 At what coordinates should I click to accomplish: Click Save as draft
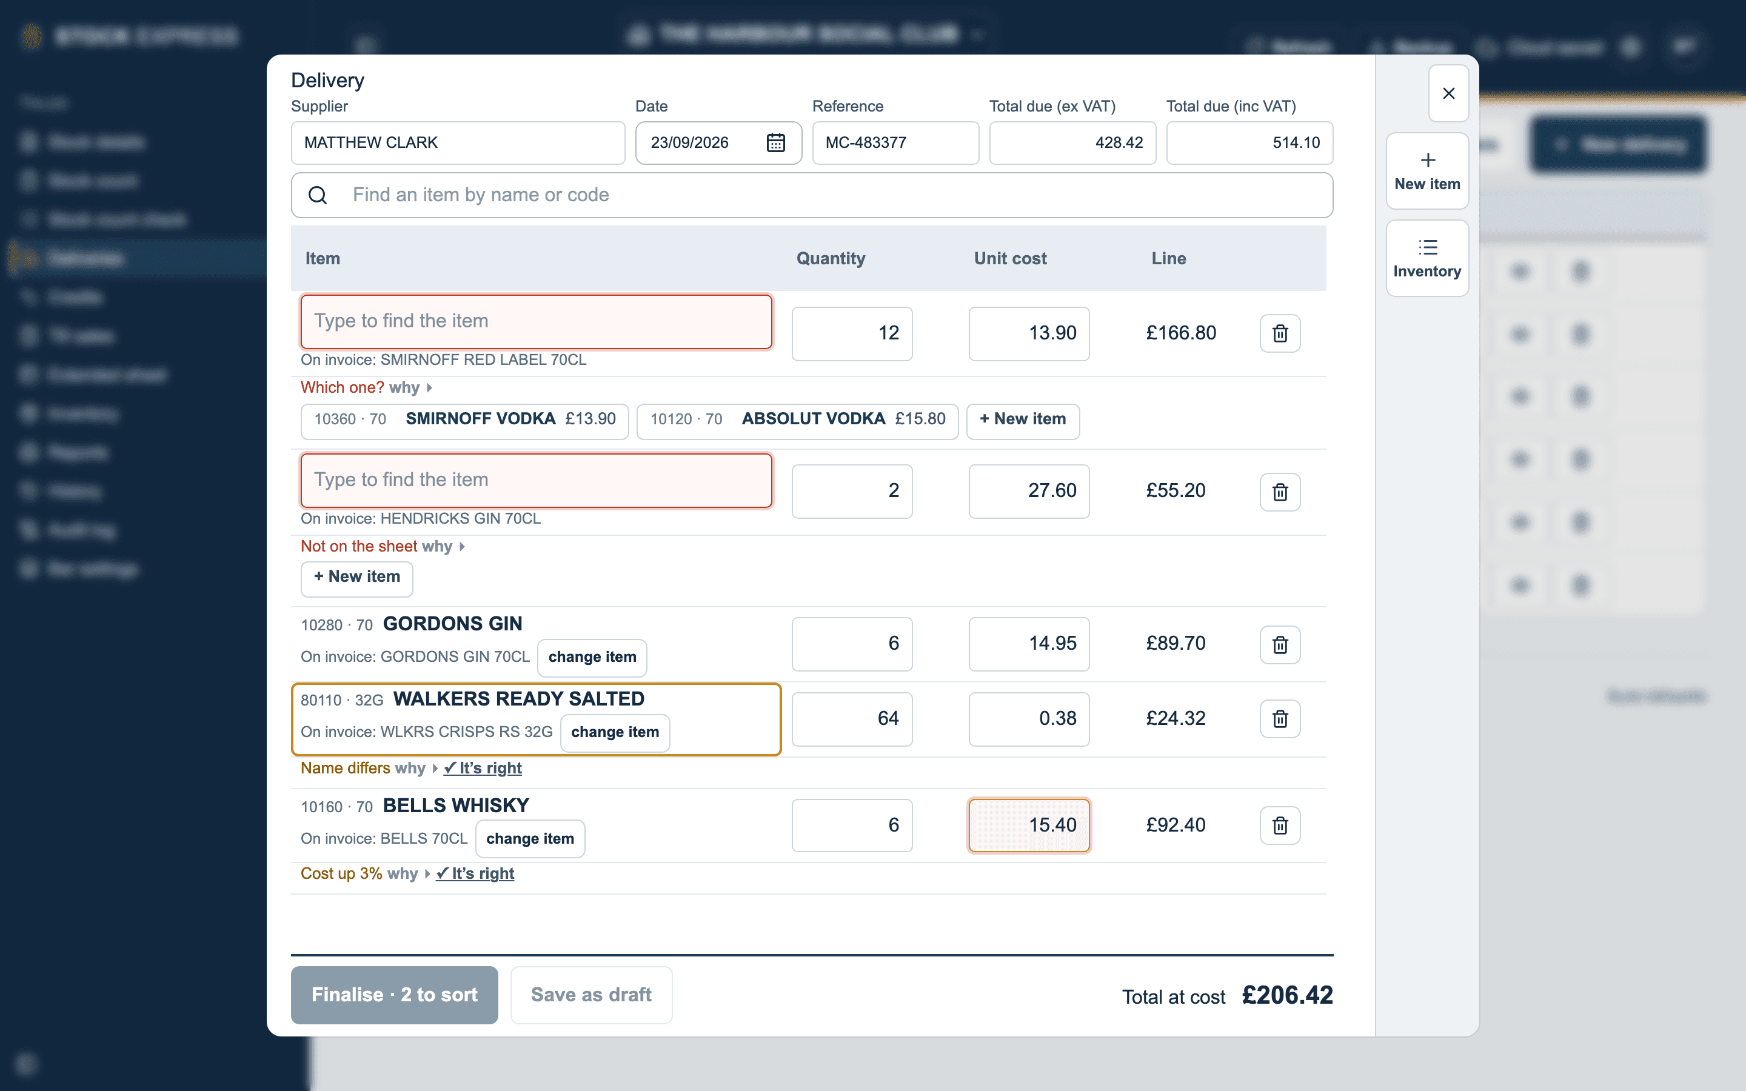click(x=591, y=994)
